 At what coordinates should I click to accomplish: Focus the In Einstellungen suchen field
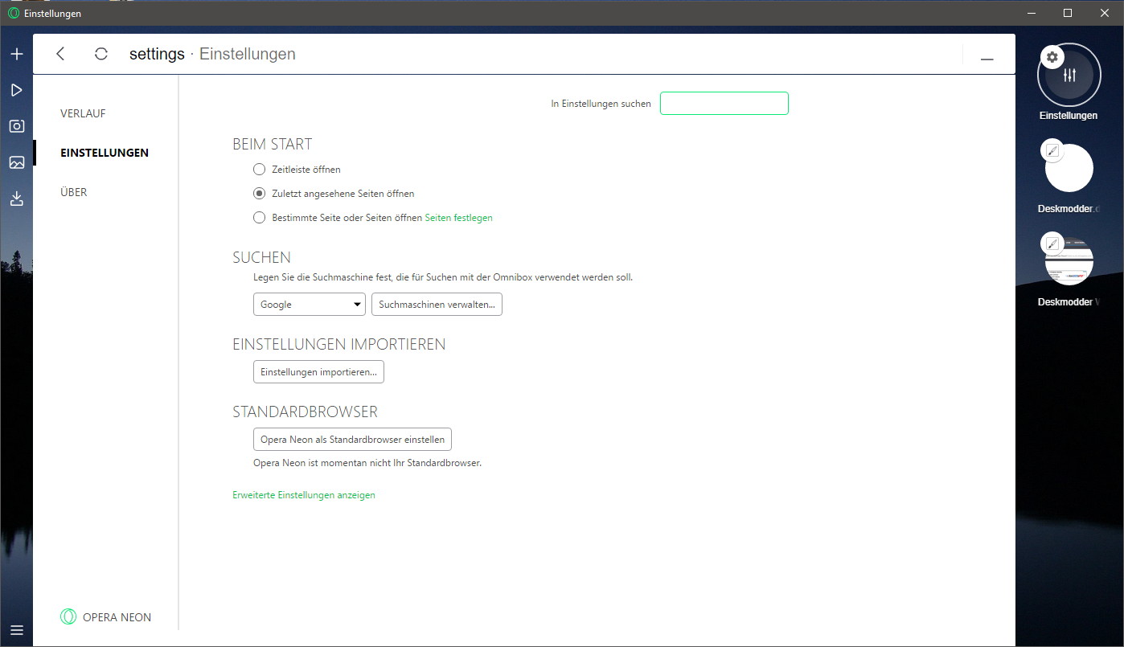724,104
